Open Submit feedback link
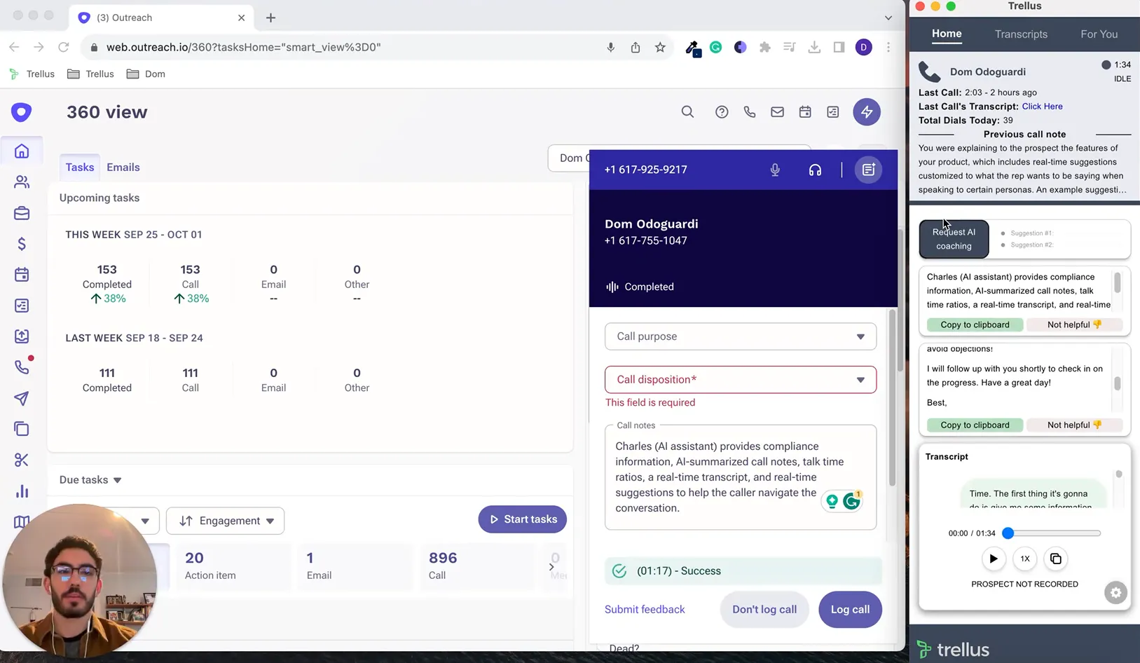 (645, 610)
